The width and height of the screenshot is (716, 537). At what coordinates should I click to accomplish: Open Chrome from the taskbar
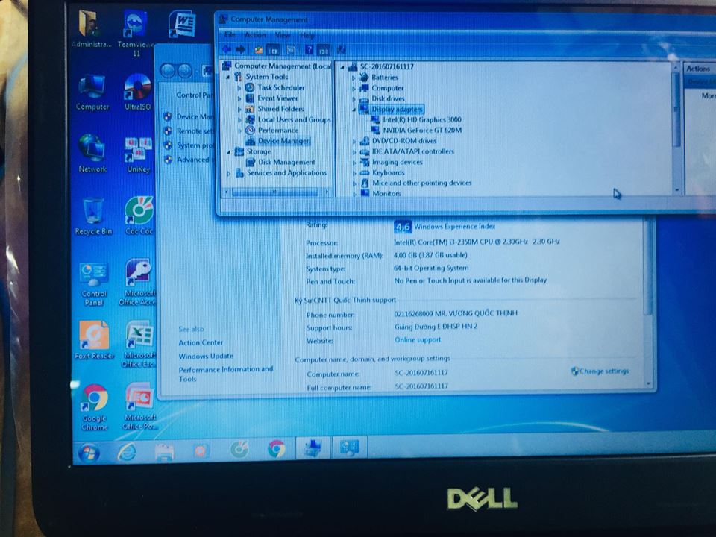(x=276, y=449)
